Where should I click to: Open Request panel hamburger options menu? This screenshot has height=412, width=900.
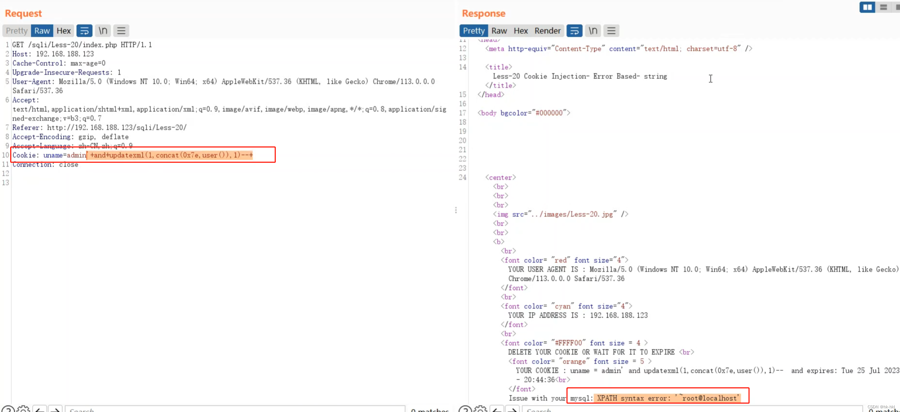[x=121, y=31]
